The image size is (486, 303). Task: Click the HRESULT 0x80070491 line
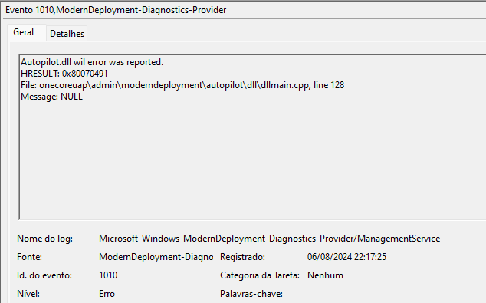64,74
